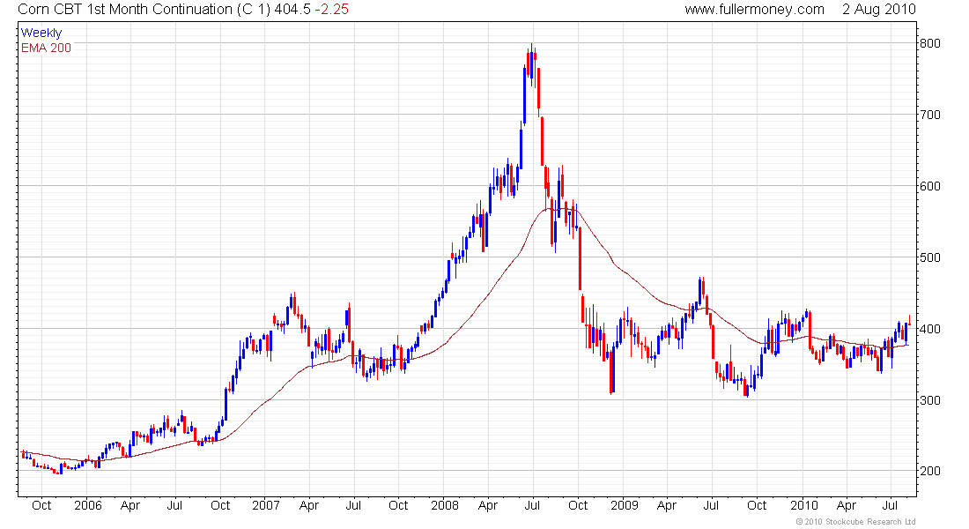The image size is (969, 529).
Task: Open the www.fullermoney.com link text
Action: [754, 10]
